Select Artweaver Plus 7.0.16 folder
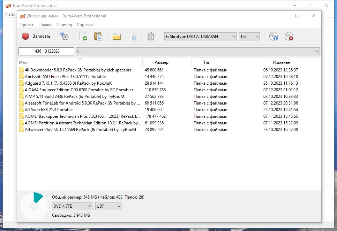The image size is (337, 231). (x=80, y=130)
